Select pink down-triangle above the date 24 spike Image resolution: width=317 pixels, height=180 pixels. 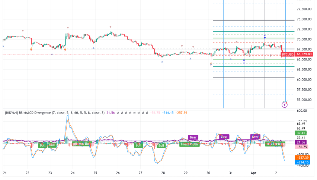[68, 28]
